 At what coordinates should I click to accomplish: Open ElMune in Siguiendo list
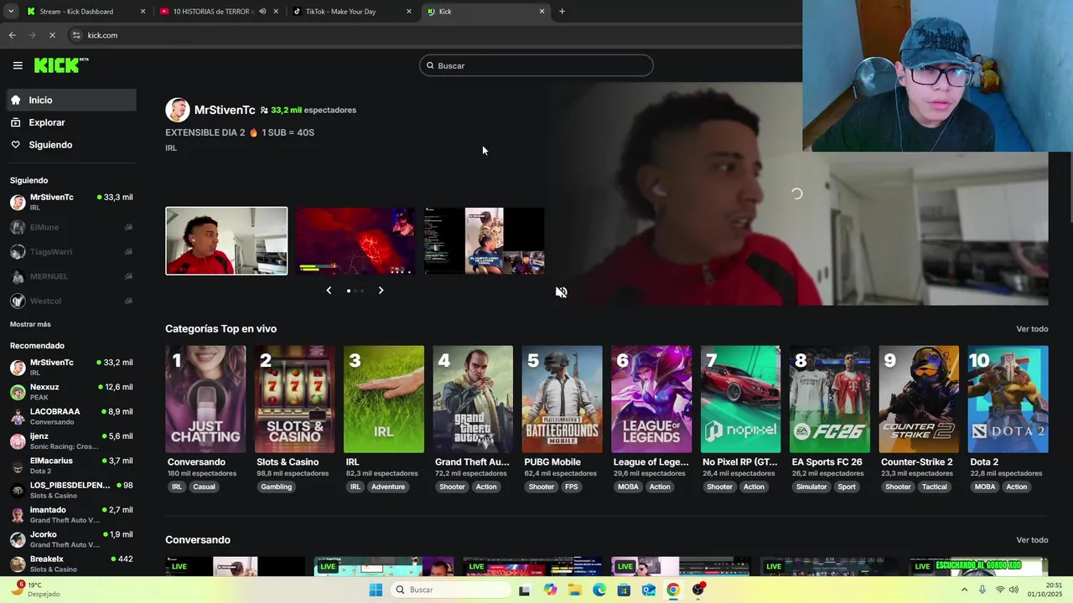tap(70, 227)
